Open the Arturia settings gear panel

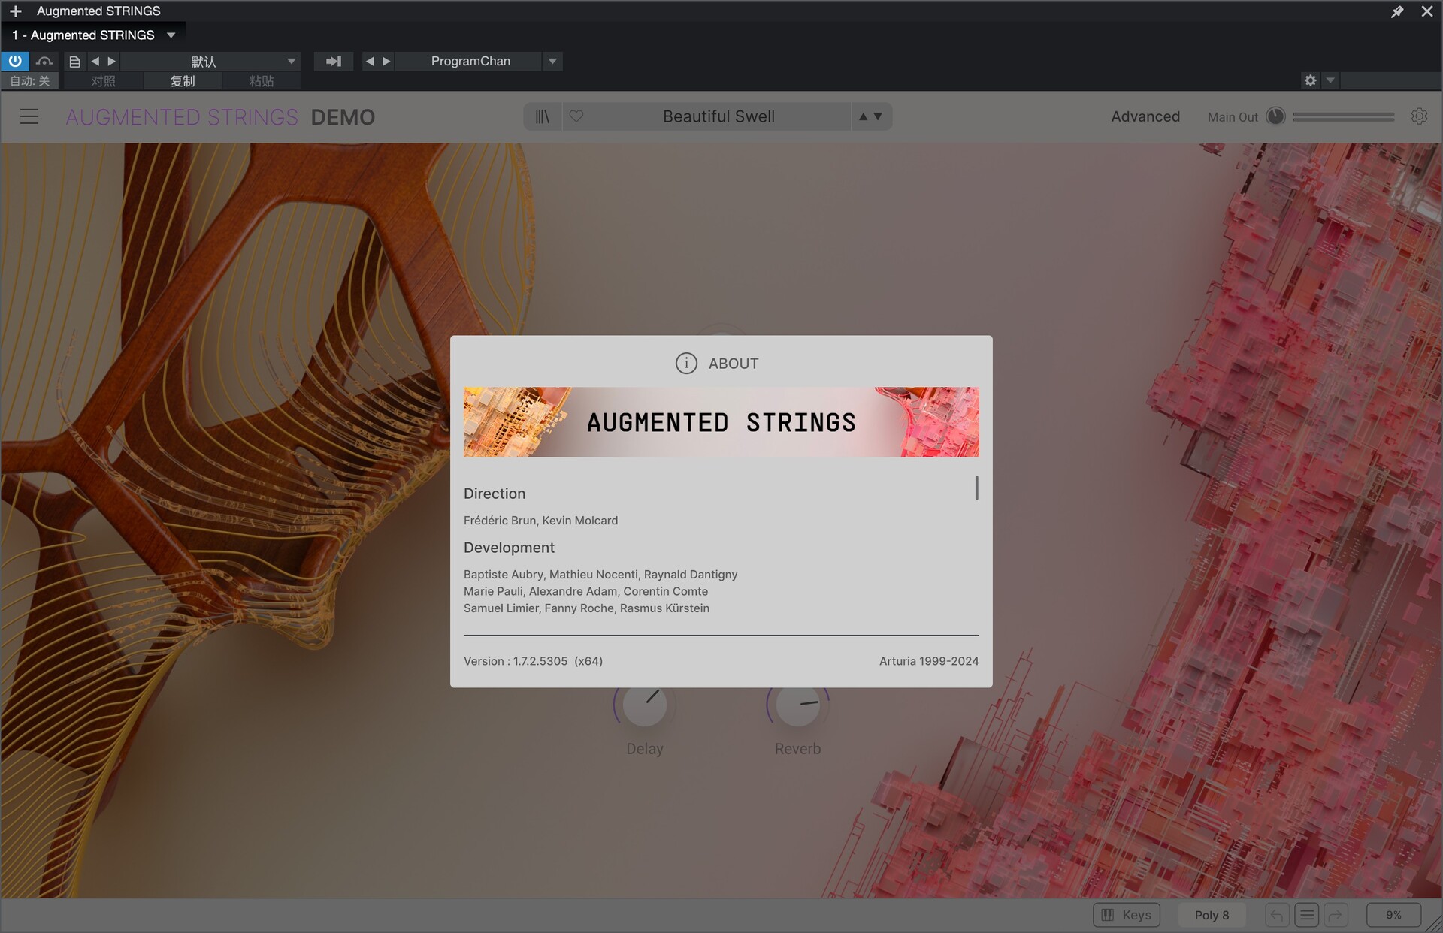pyautogui.click(x=1419, y=116)
